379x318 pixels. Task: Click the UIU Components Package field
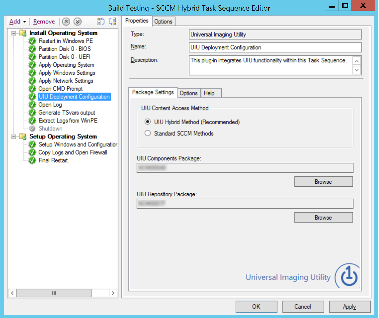[x=245, y=168]
